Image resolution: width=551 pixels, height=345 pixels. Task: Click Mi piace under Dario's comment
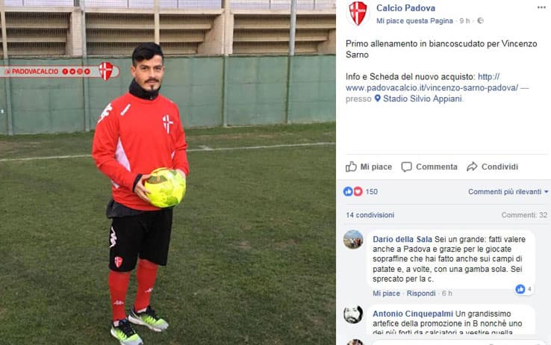pyautogui.click(x=386, y=293)
